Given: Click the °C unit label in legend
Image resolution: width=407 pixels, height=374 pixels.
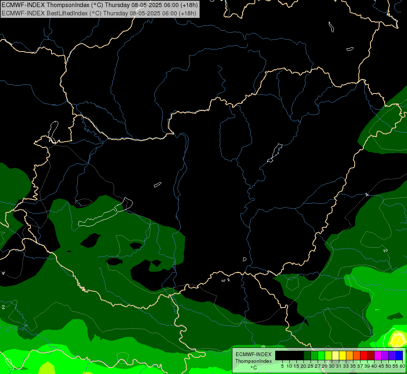Looking at the screenshot, I should pos(254,368).
